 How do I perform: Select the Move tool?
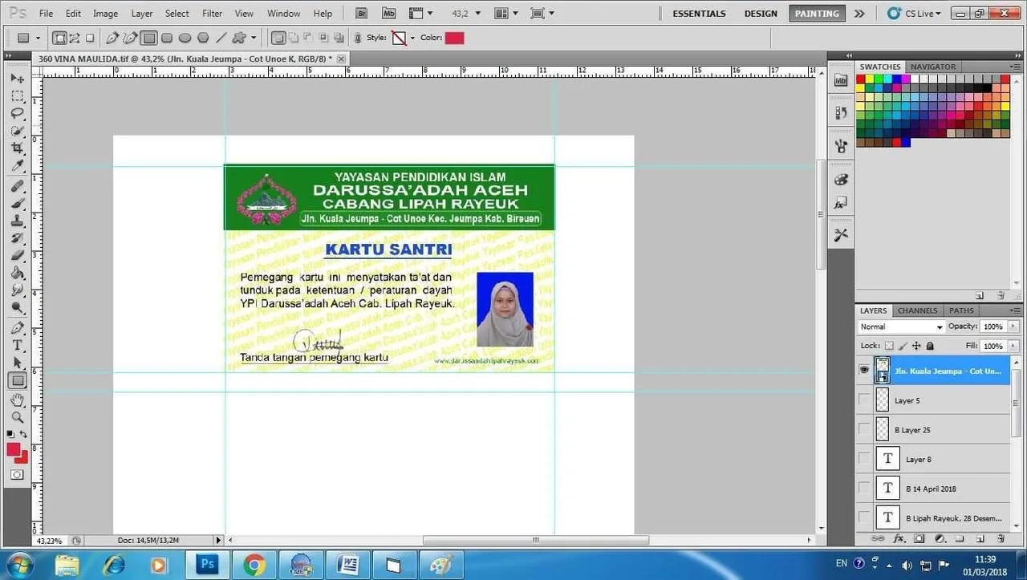tap(18, 78)
